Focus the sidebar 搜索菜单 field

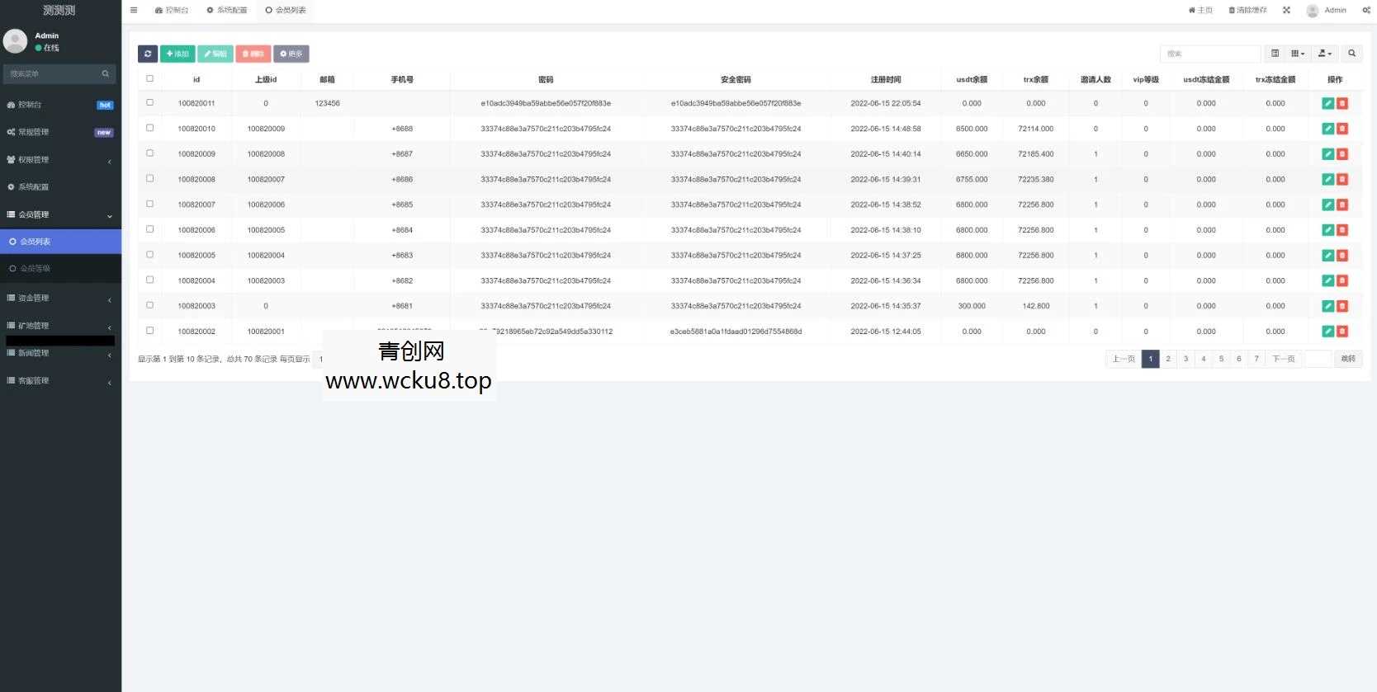coord(51,74)
